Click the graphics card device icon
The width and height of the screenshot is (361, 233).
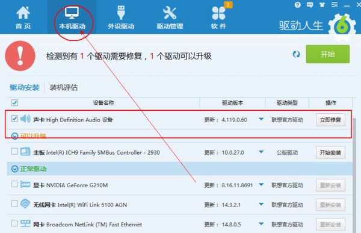[x=25, y=184]
